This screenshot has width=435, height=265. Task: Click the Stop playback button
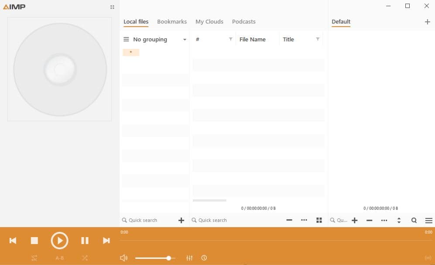(x=34, y=241)
